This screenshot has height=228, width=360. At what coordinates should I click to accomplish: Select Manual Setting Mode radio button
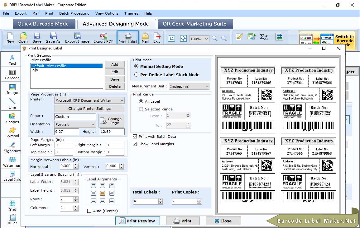pyautogui.click(x=137, y=66)
